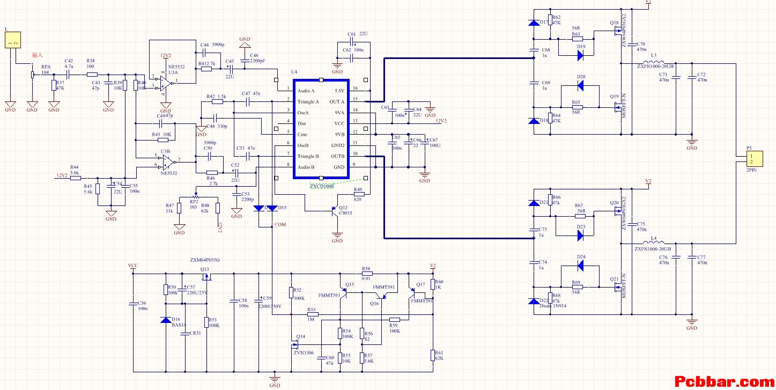Select MOSFET Q13 ZXM64P035G symbol

click(x=205, y=277)
